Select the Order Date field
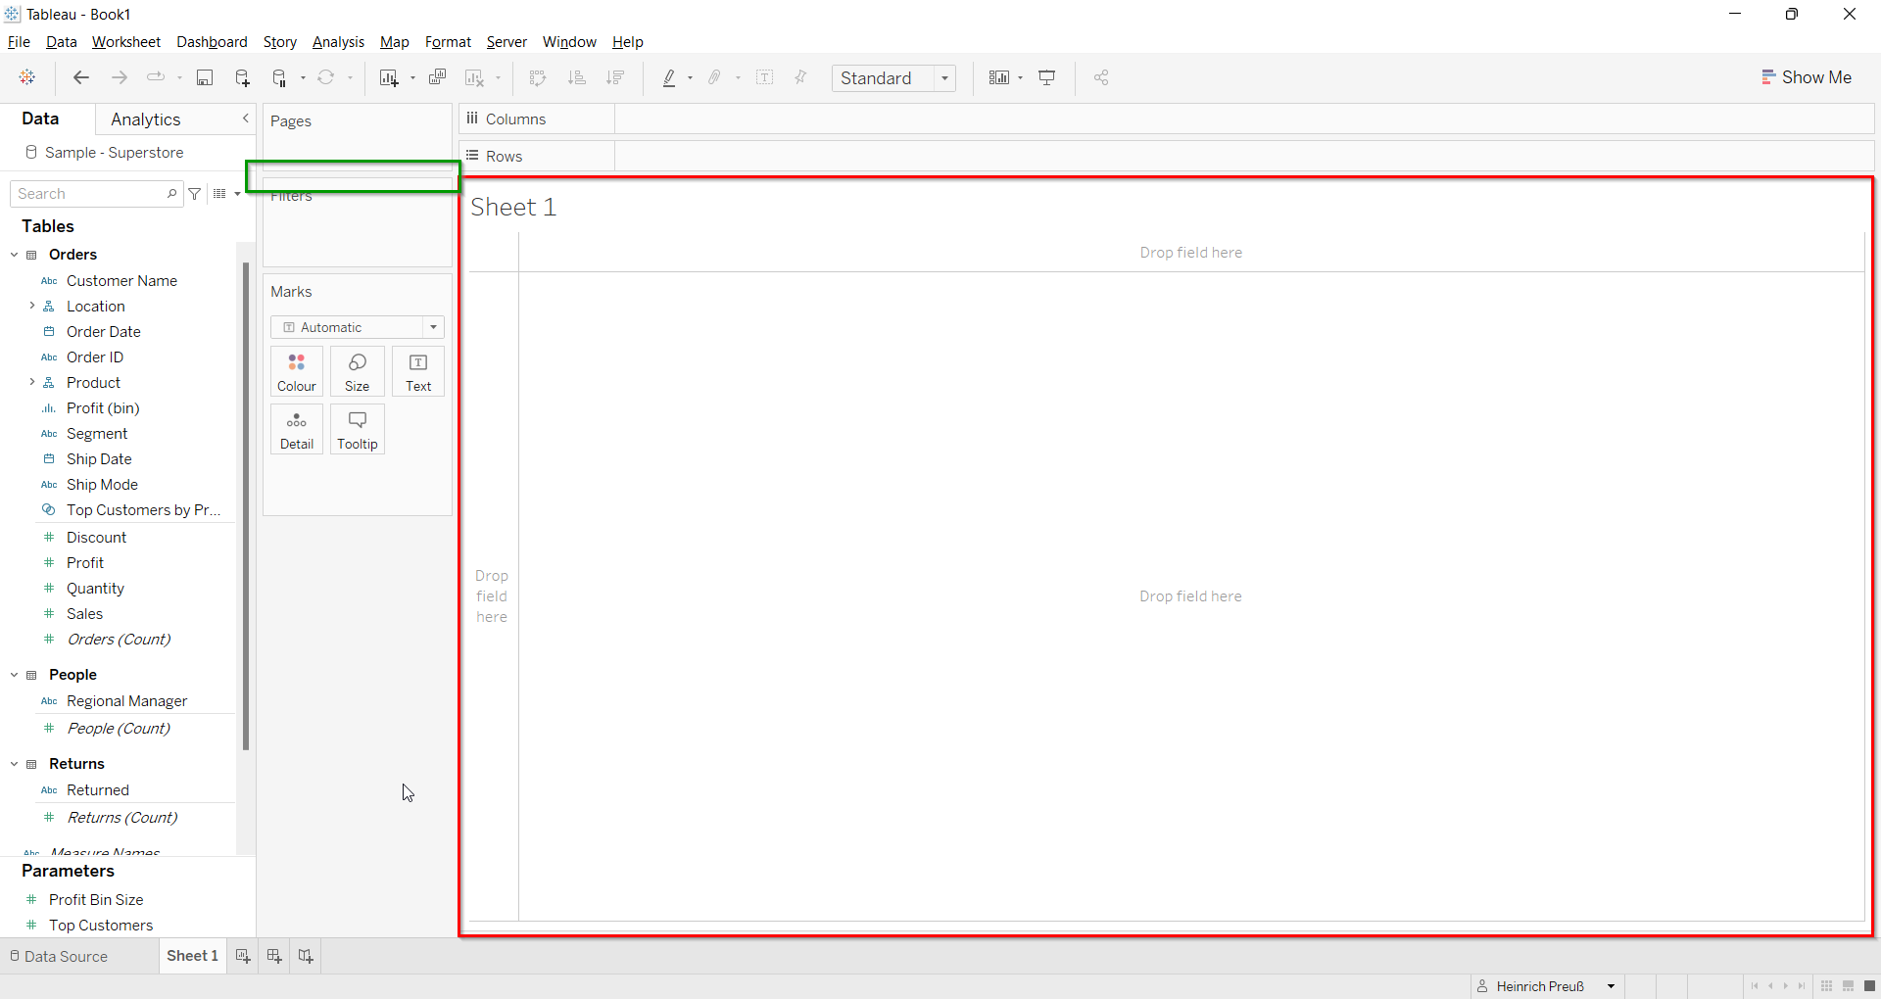 point(104,332)
